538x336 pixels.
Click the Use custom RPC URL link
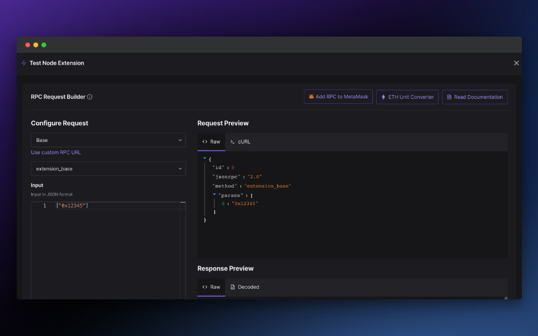(x=55, y=152)
